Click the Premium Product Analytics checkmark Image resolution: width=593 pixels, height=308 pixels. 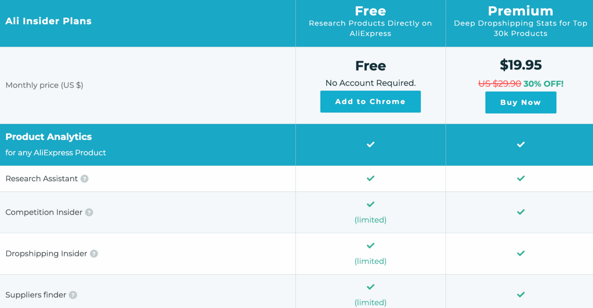[x=520, y=145]
